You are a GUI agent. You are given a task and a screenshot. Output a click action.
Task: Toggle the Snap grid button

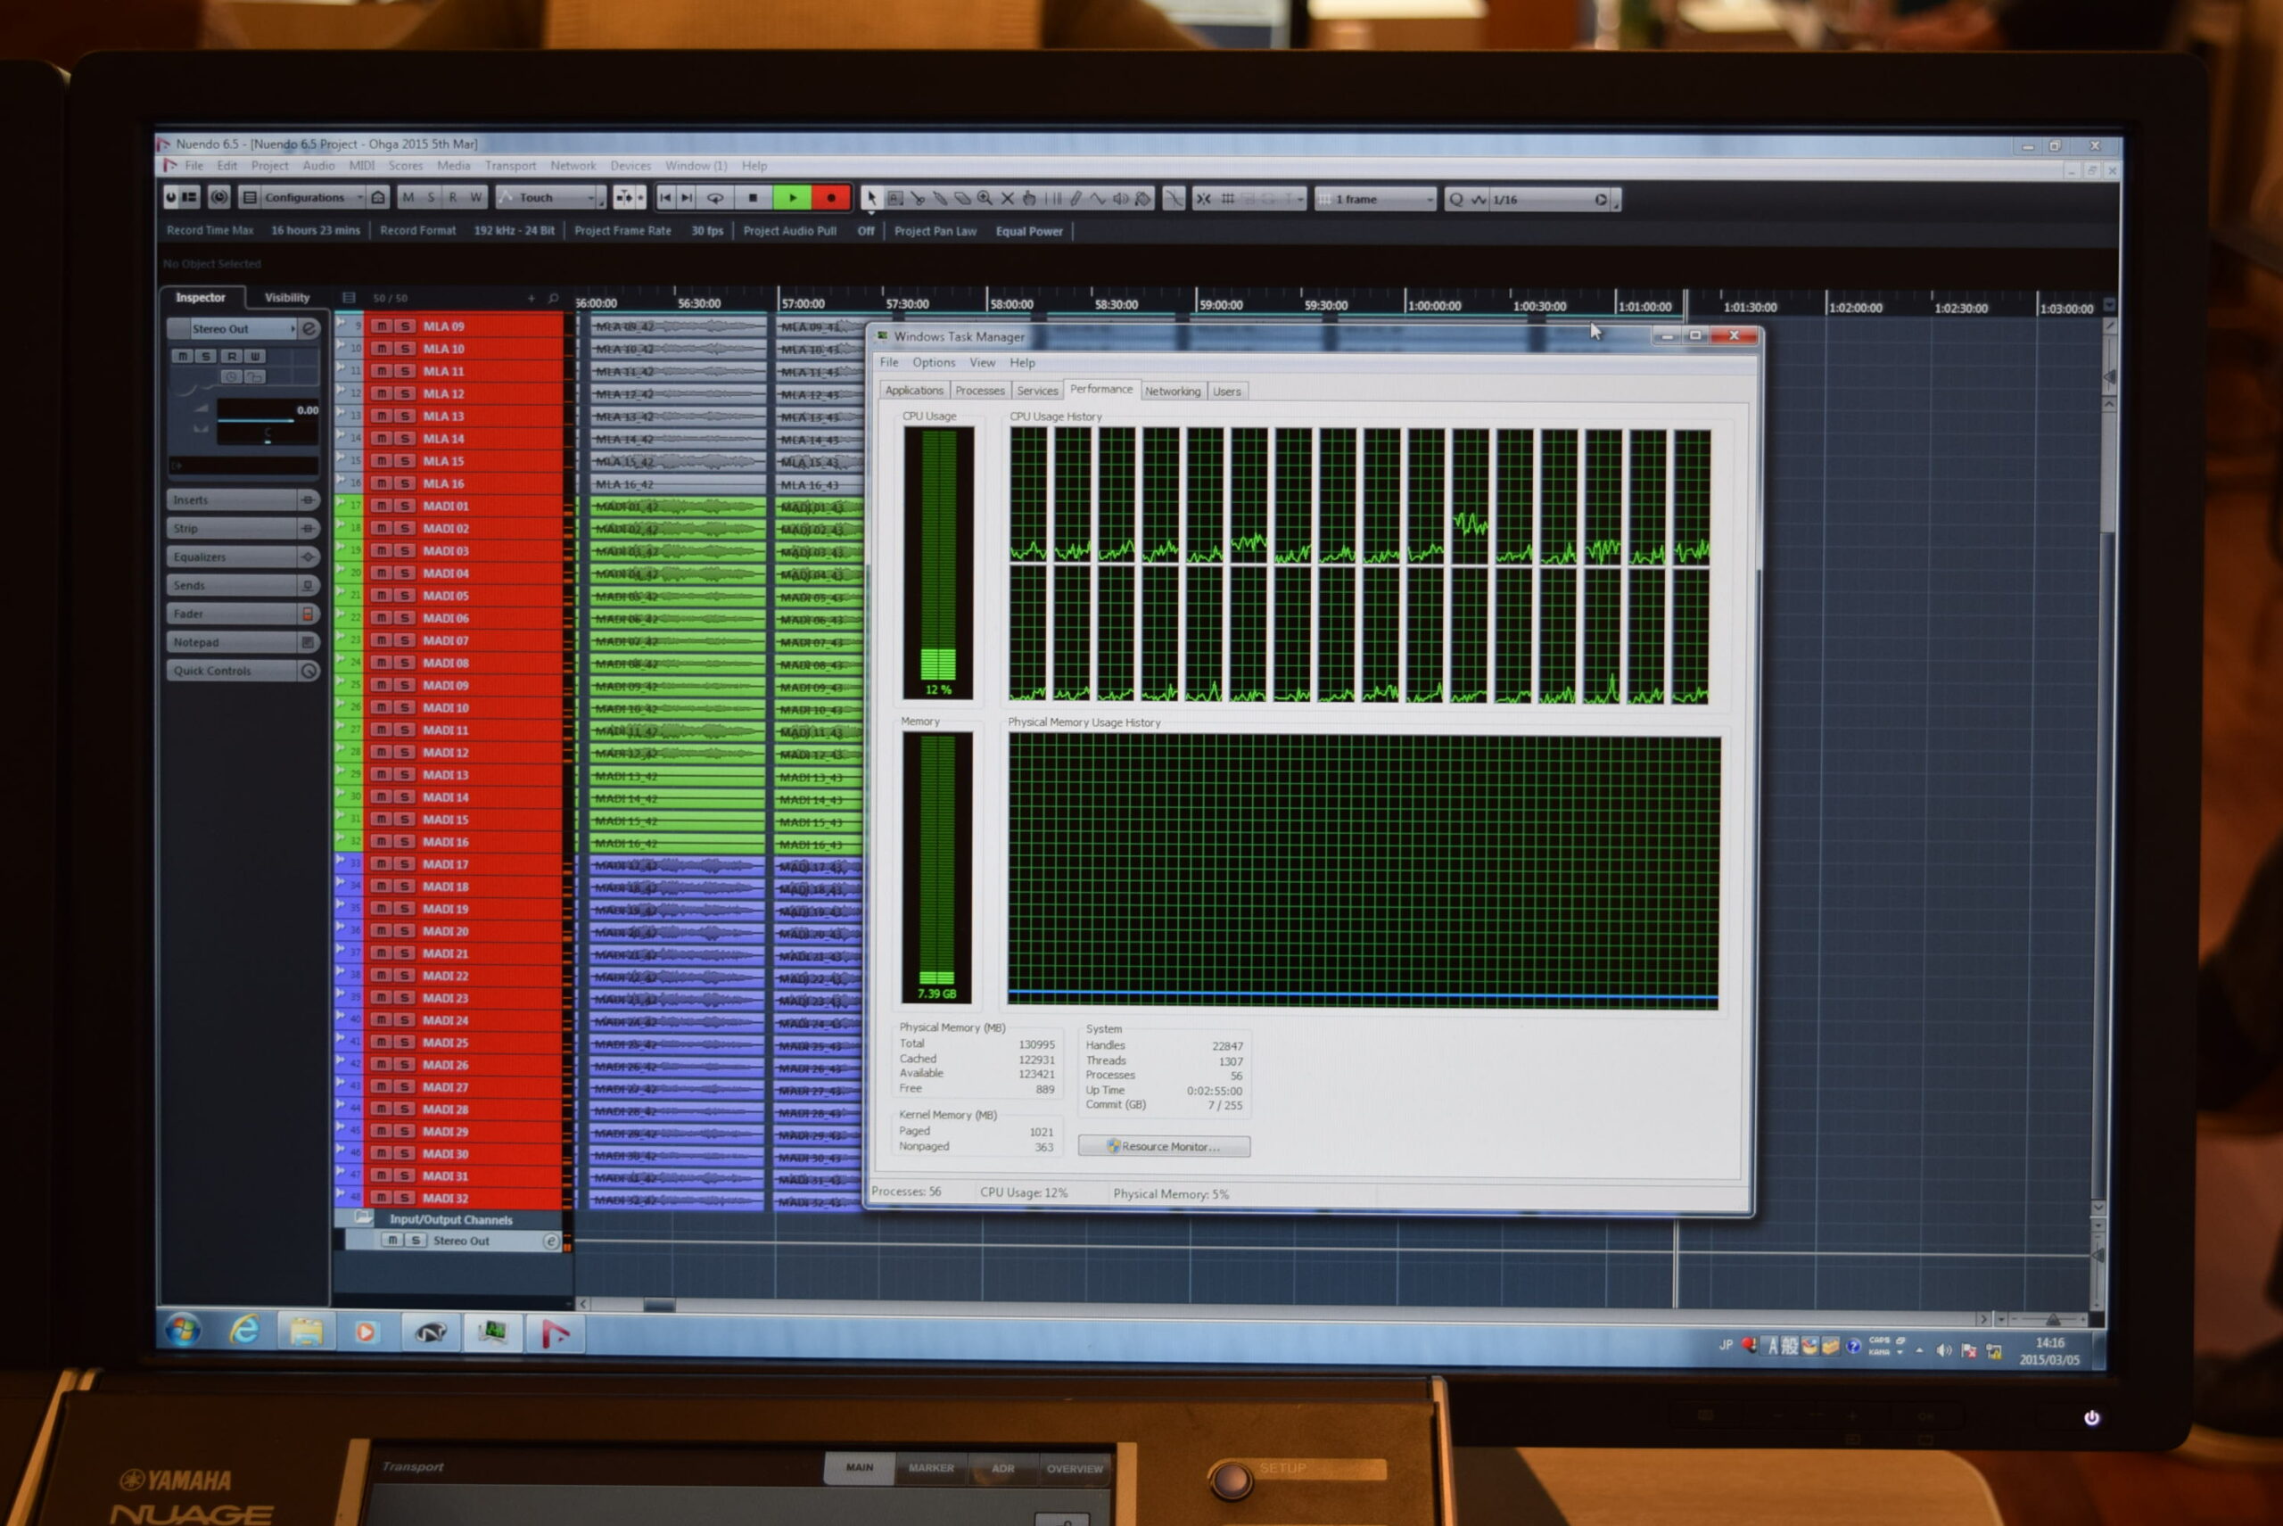[x=1228, y=199]
